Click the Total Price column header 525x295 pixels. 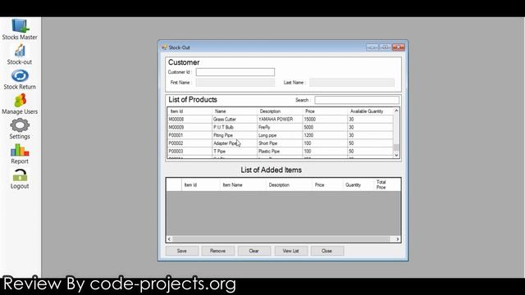coord(386,184)
